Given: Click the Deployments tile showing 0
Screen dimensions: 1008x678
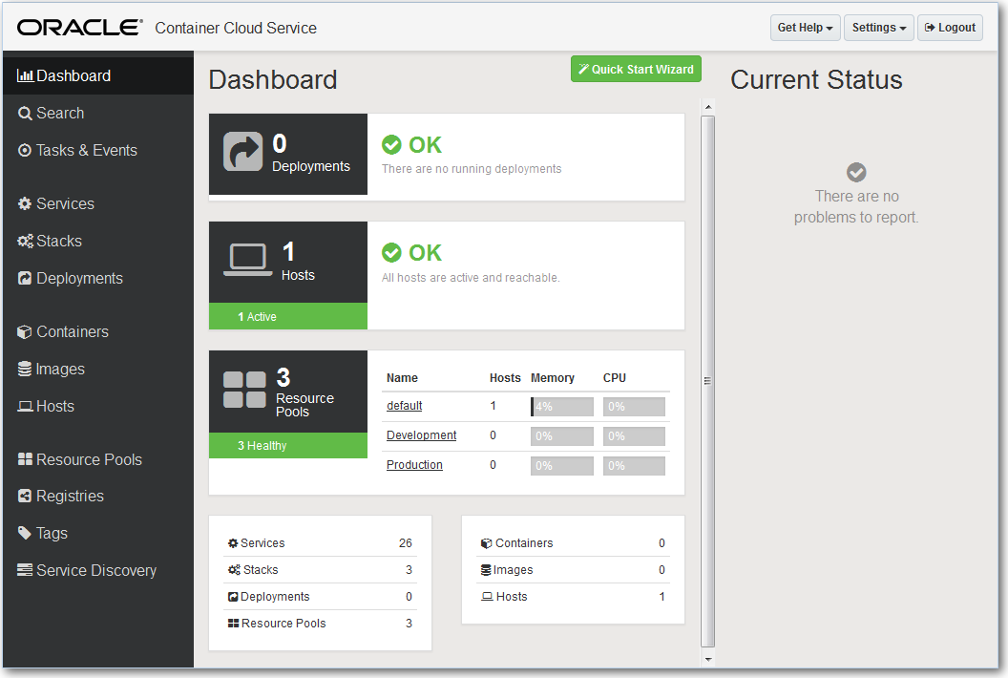Looking at the screenshot, I should click(287, 154).
